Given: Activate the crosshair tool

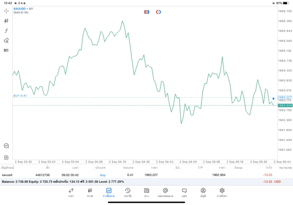Looking at the screenshot, I should click(x=6, y=11).
